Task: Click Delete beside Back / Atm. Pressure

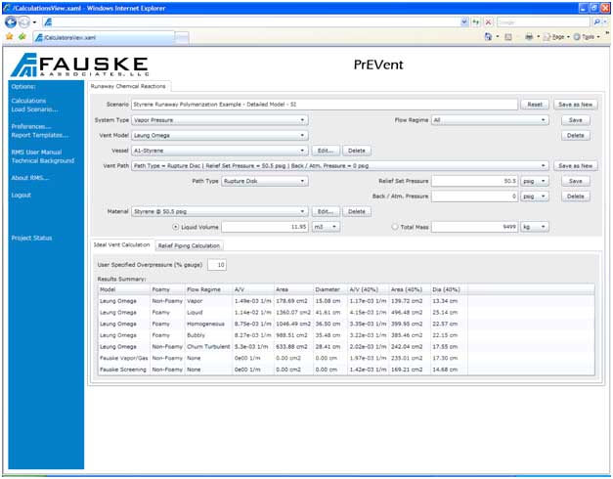Action: click(576, 196)
